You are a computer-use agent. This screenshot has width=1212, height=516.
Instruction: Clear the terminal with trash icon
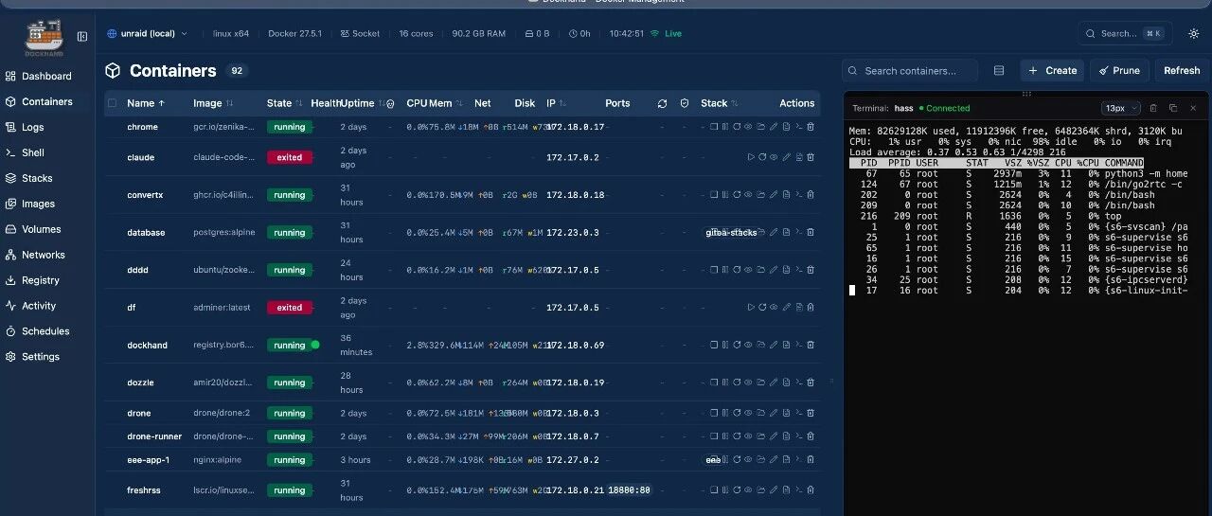click(1153, 108)
